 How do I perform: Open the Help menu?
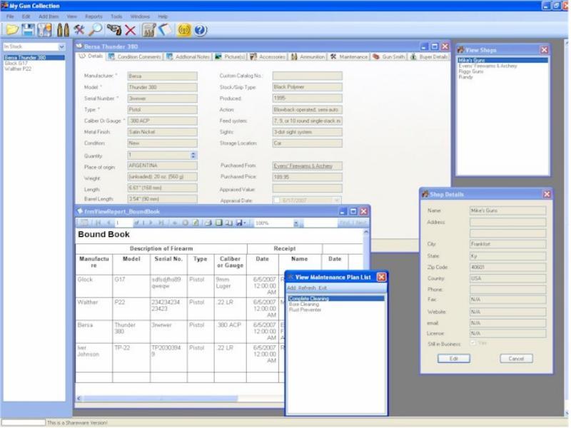point(163,16)
